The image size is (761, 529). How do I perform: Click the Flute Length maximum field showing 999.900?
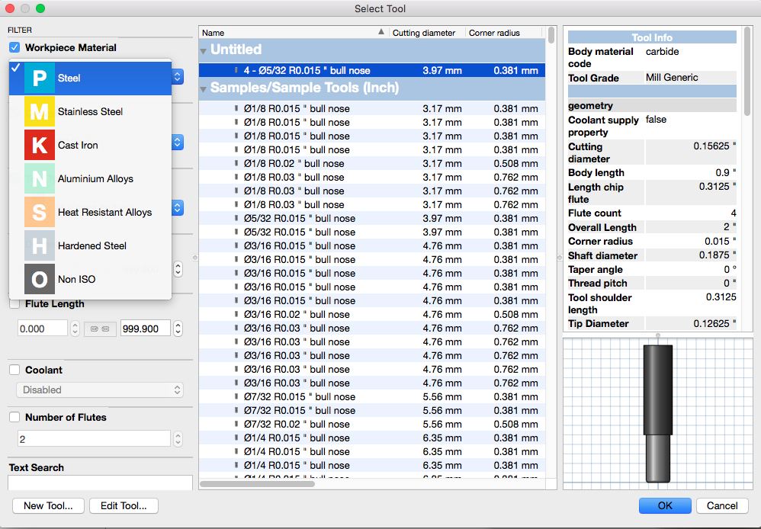[146, 329]
